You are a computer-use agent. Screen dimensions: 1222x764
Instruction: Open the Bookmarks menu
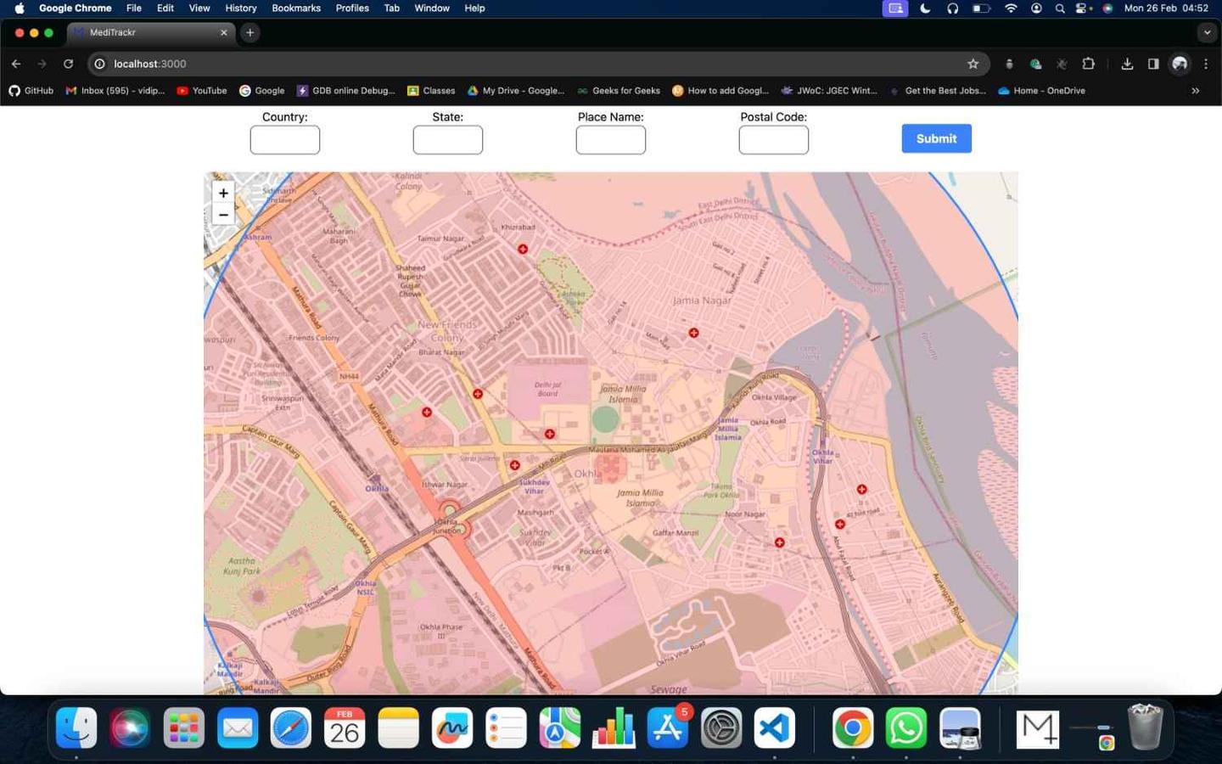(296, 8)
